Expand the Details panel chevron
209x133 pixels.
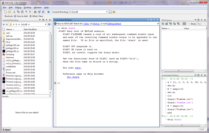(50, 96)
